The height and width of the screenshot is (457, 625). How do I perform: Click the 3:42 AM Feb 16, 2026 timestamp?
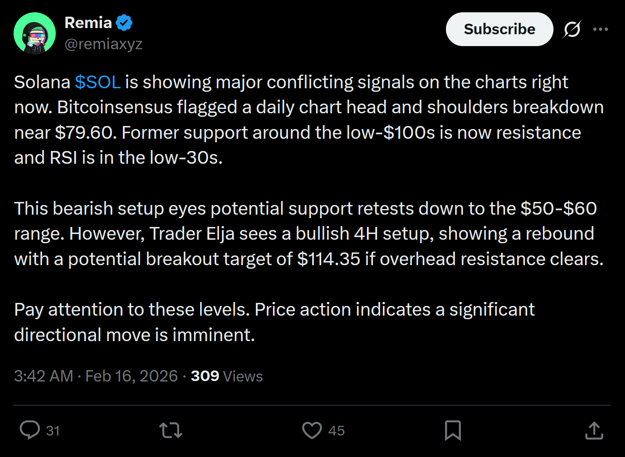coord(96,376)
